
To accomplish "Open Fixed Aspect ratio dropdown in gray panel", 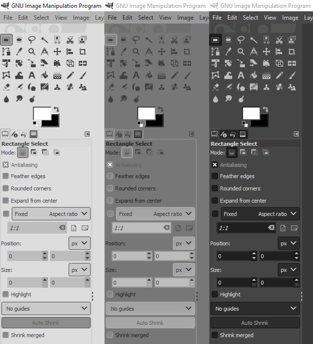I will (155, 214).
